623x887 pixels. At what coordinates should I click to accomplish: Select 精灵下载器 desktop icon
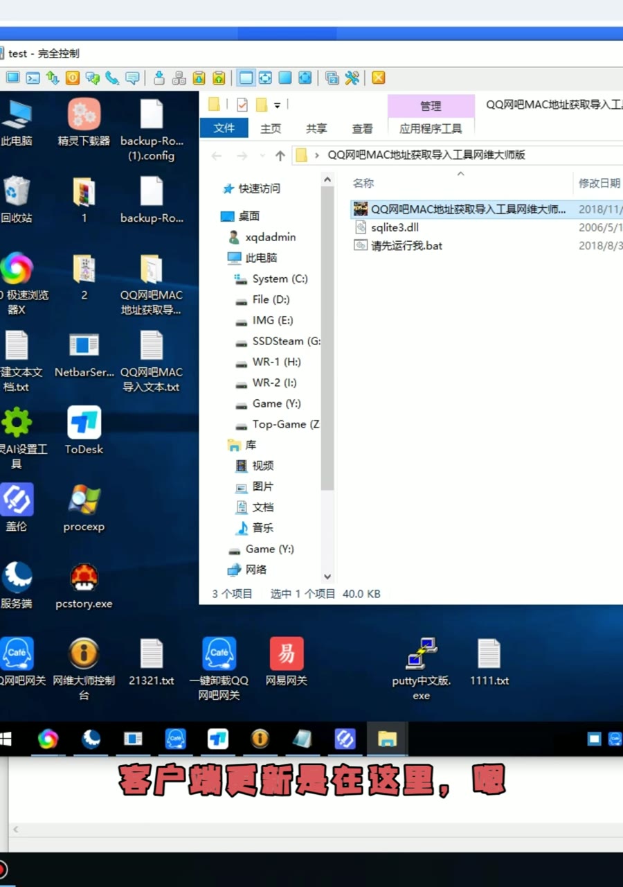[84, 123]
